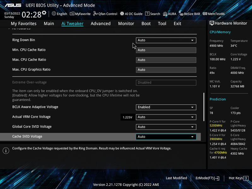
Task: Click Prediction section heading
Action: (x=218, y=99)
